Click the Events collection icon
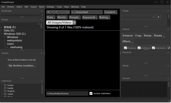 click(x=5, y=85)
